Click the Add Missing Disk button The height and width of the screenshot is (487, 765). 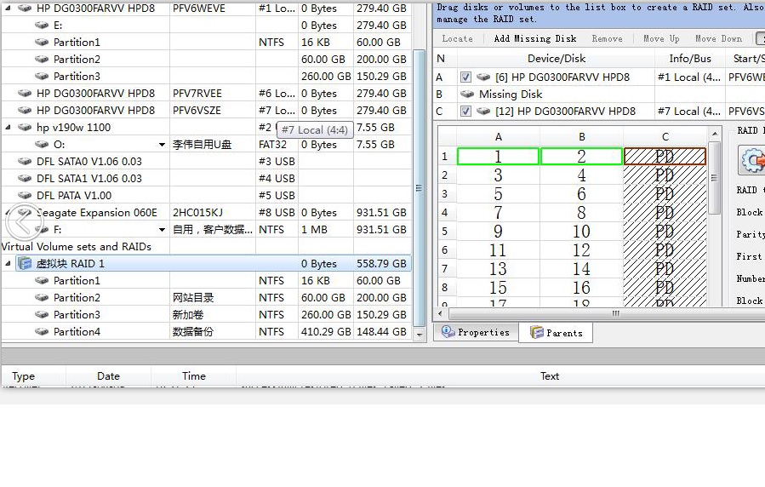tap(534, 38)
